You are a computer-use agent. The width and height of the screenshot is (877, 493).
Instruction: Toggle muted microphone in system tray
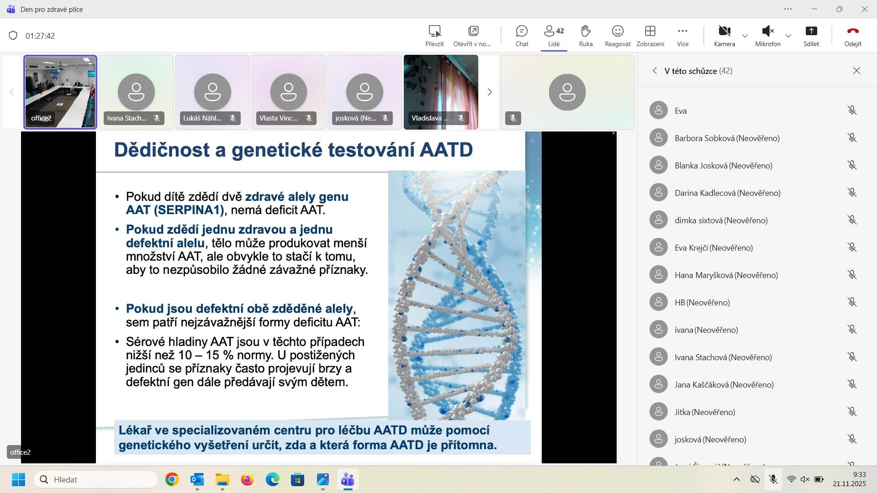coord(773,479)
